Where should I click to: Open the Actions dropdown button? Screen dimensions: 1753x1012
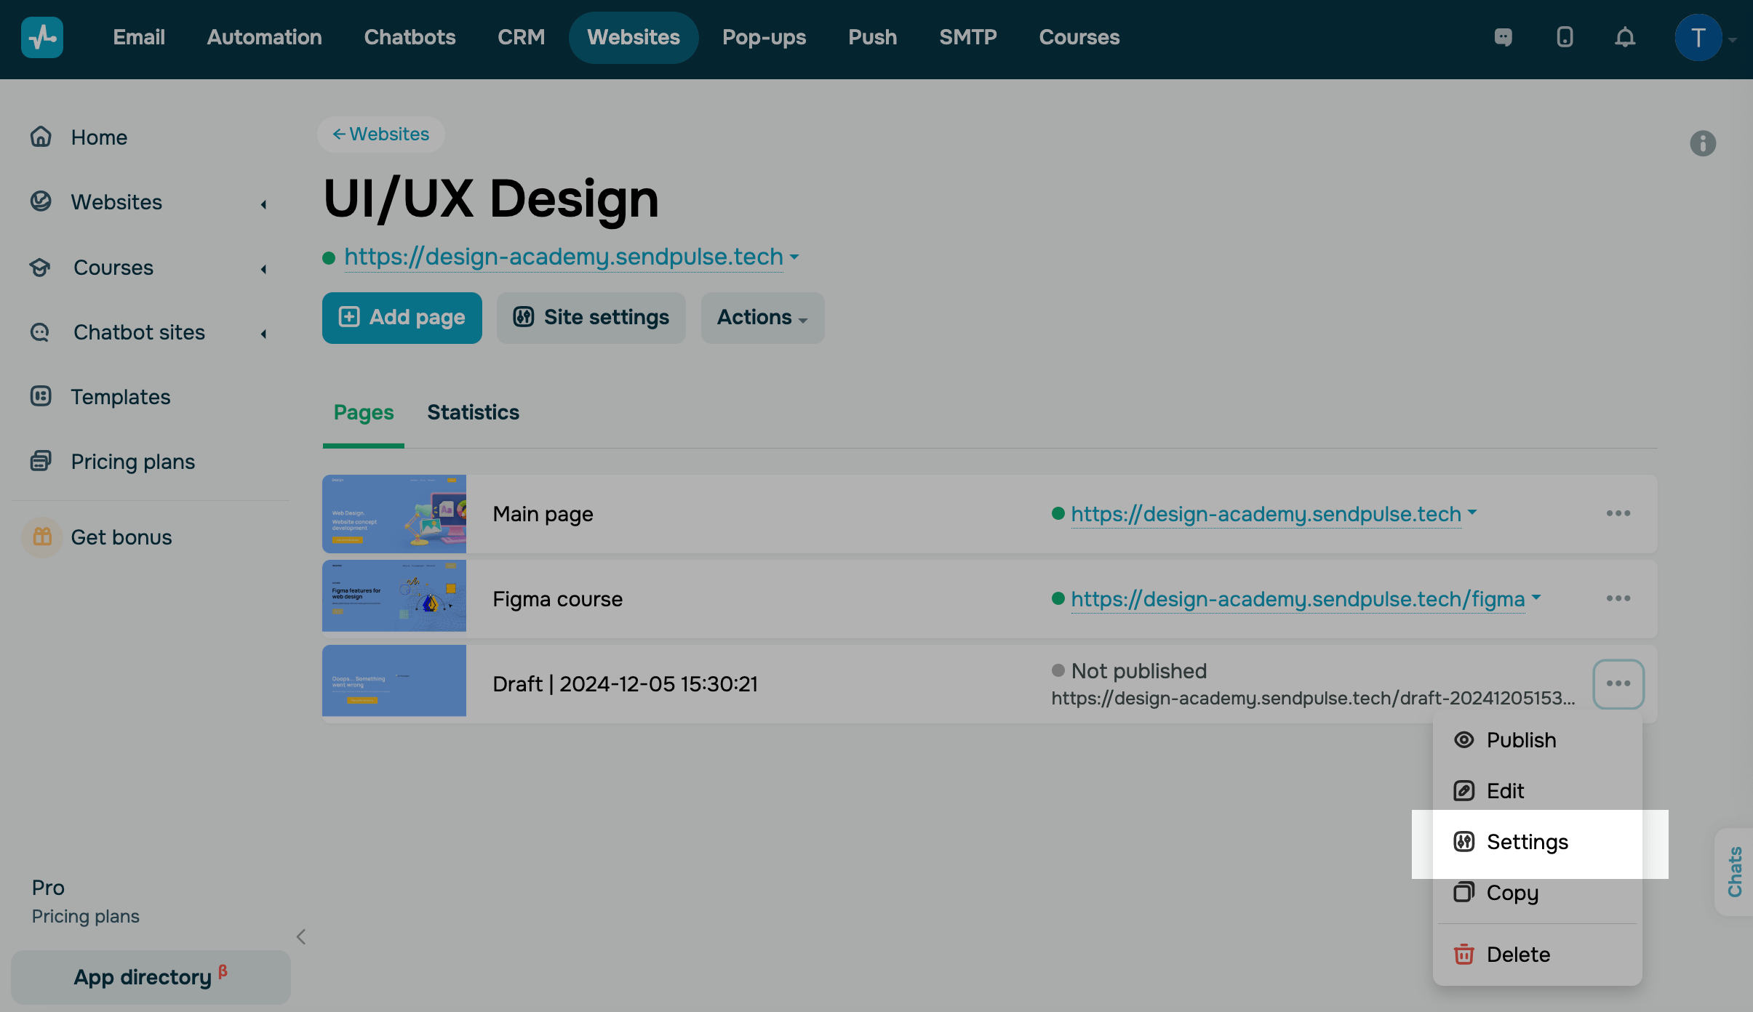click(x=762, y=318)
